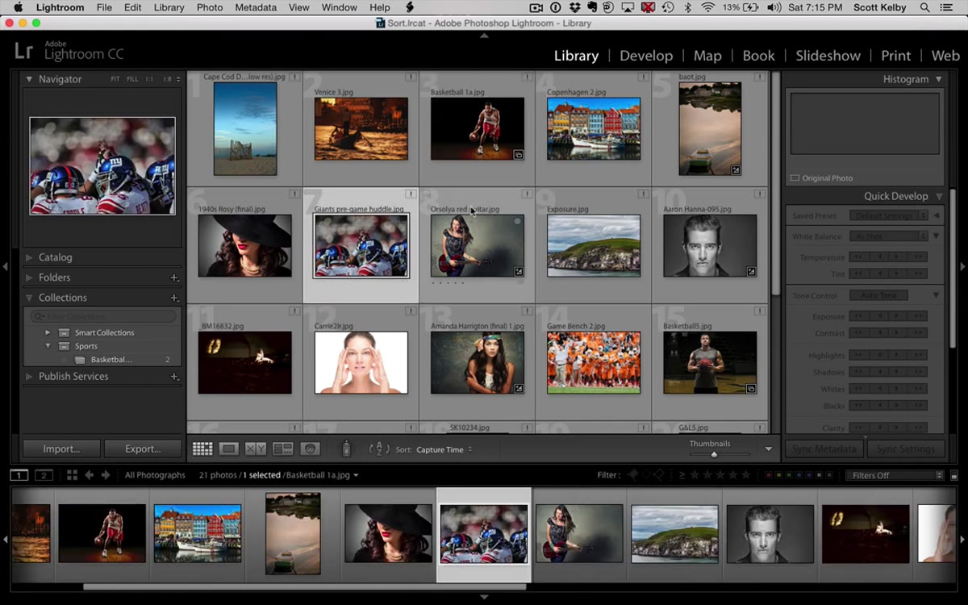Open People view with the face icon
The height and width of the screenshot is (605, 968).
[x=310, y=449]
